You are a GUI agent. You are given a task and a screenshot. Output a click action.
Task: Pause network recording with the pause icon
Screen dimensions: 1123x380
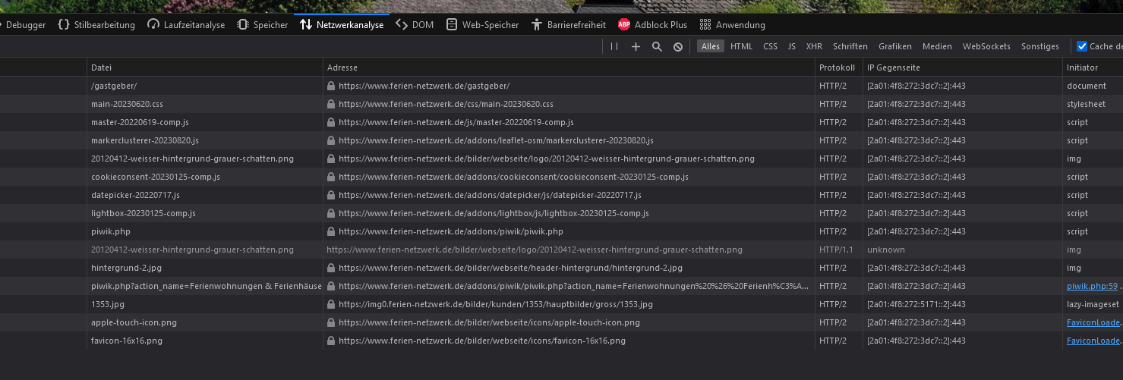point(615,46)
